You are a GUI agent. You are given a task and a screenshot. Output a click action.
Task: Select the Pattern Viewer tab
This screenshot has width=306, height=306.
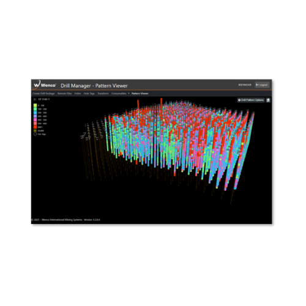point(140,94)
